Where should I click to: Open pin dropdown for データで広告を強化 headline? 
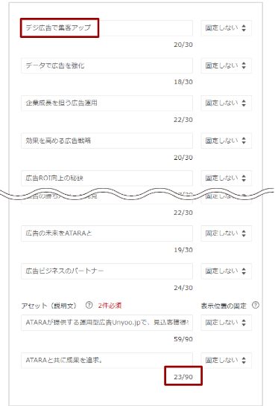227,65
